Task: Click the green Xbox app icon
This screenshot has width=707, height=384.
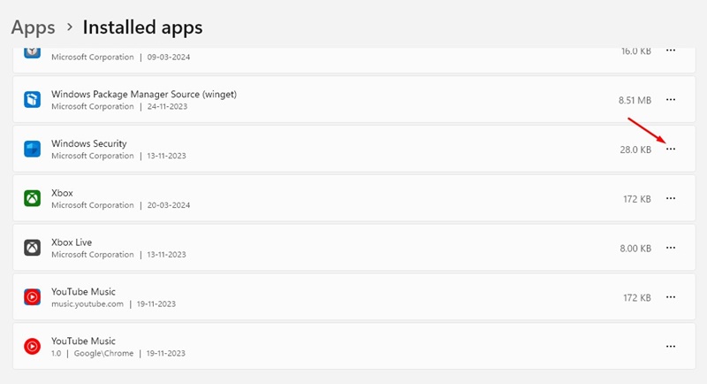Action: (x=33, y=199)
